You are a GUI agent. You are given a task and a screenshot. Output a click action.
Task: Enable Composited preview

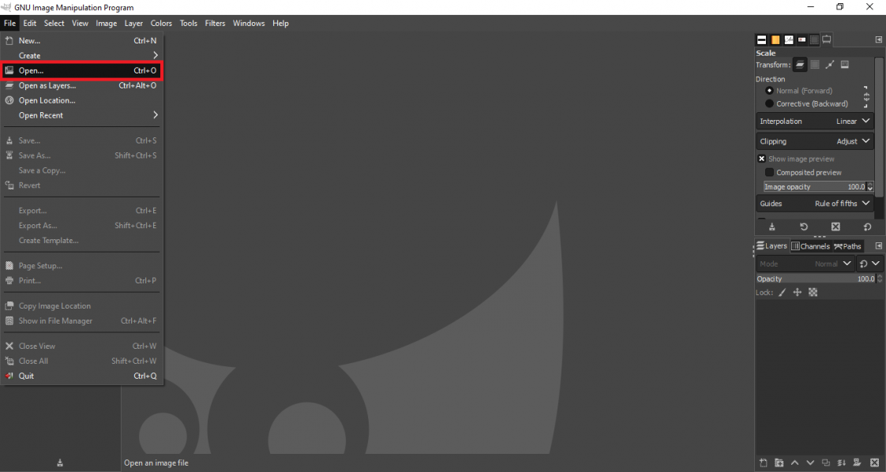pos(769,172)
